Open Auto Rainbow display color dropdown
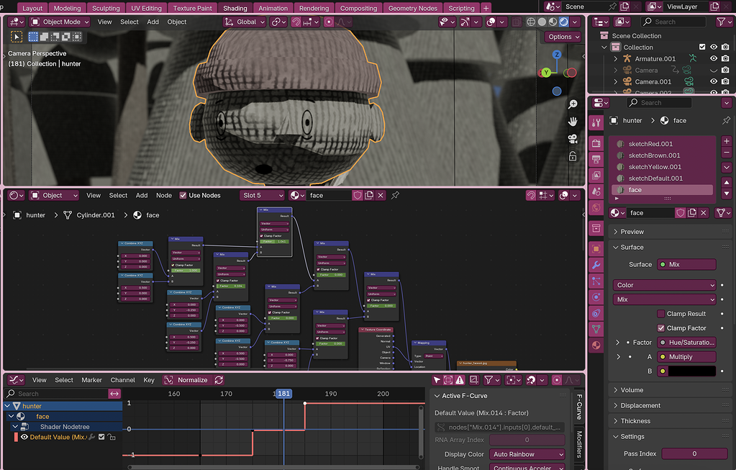Screen dimensions: 736x470 [x=527, y=454]
